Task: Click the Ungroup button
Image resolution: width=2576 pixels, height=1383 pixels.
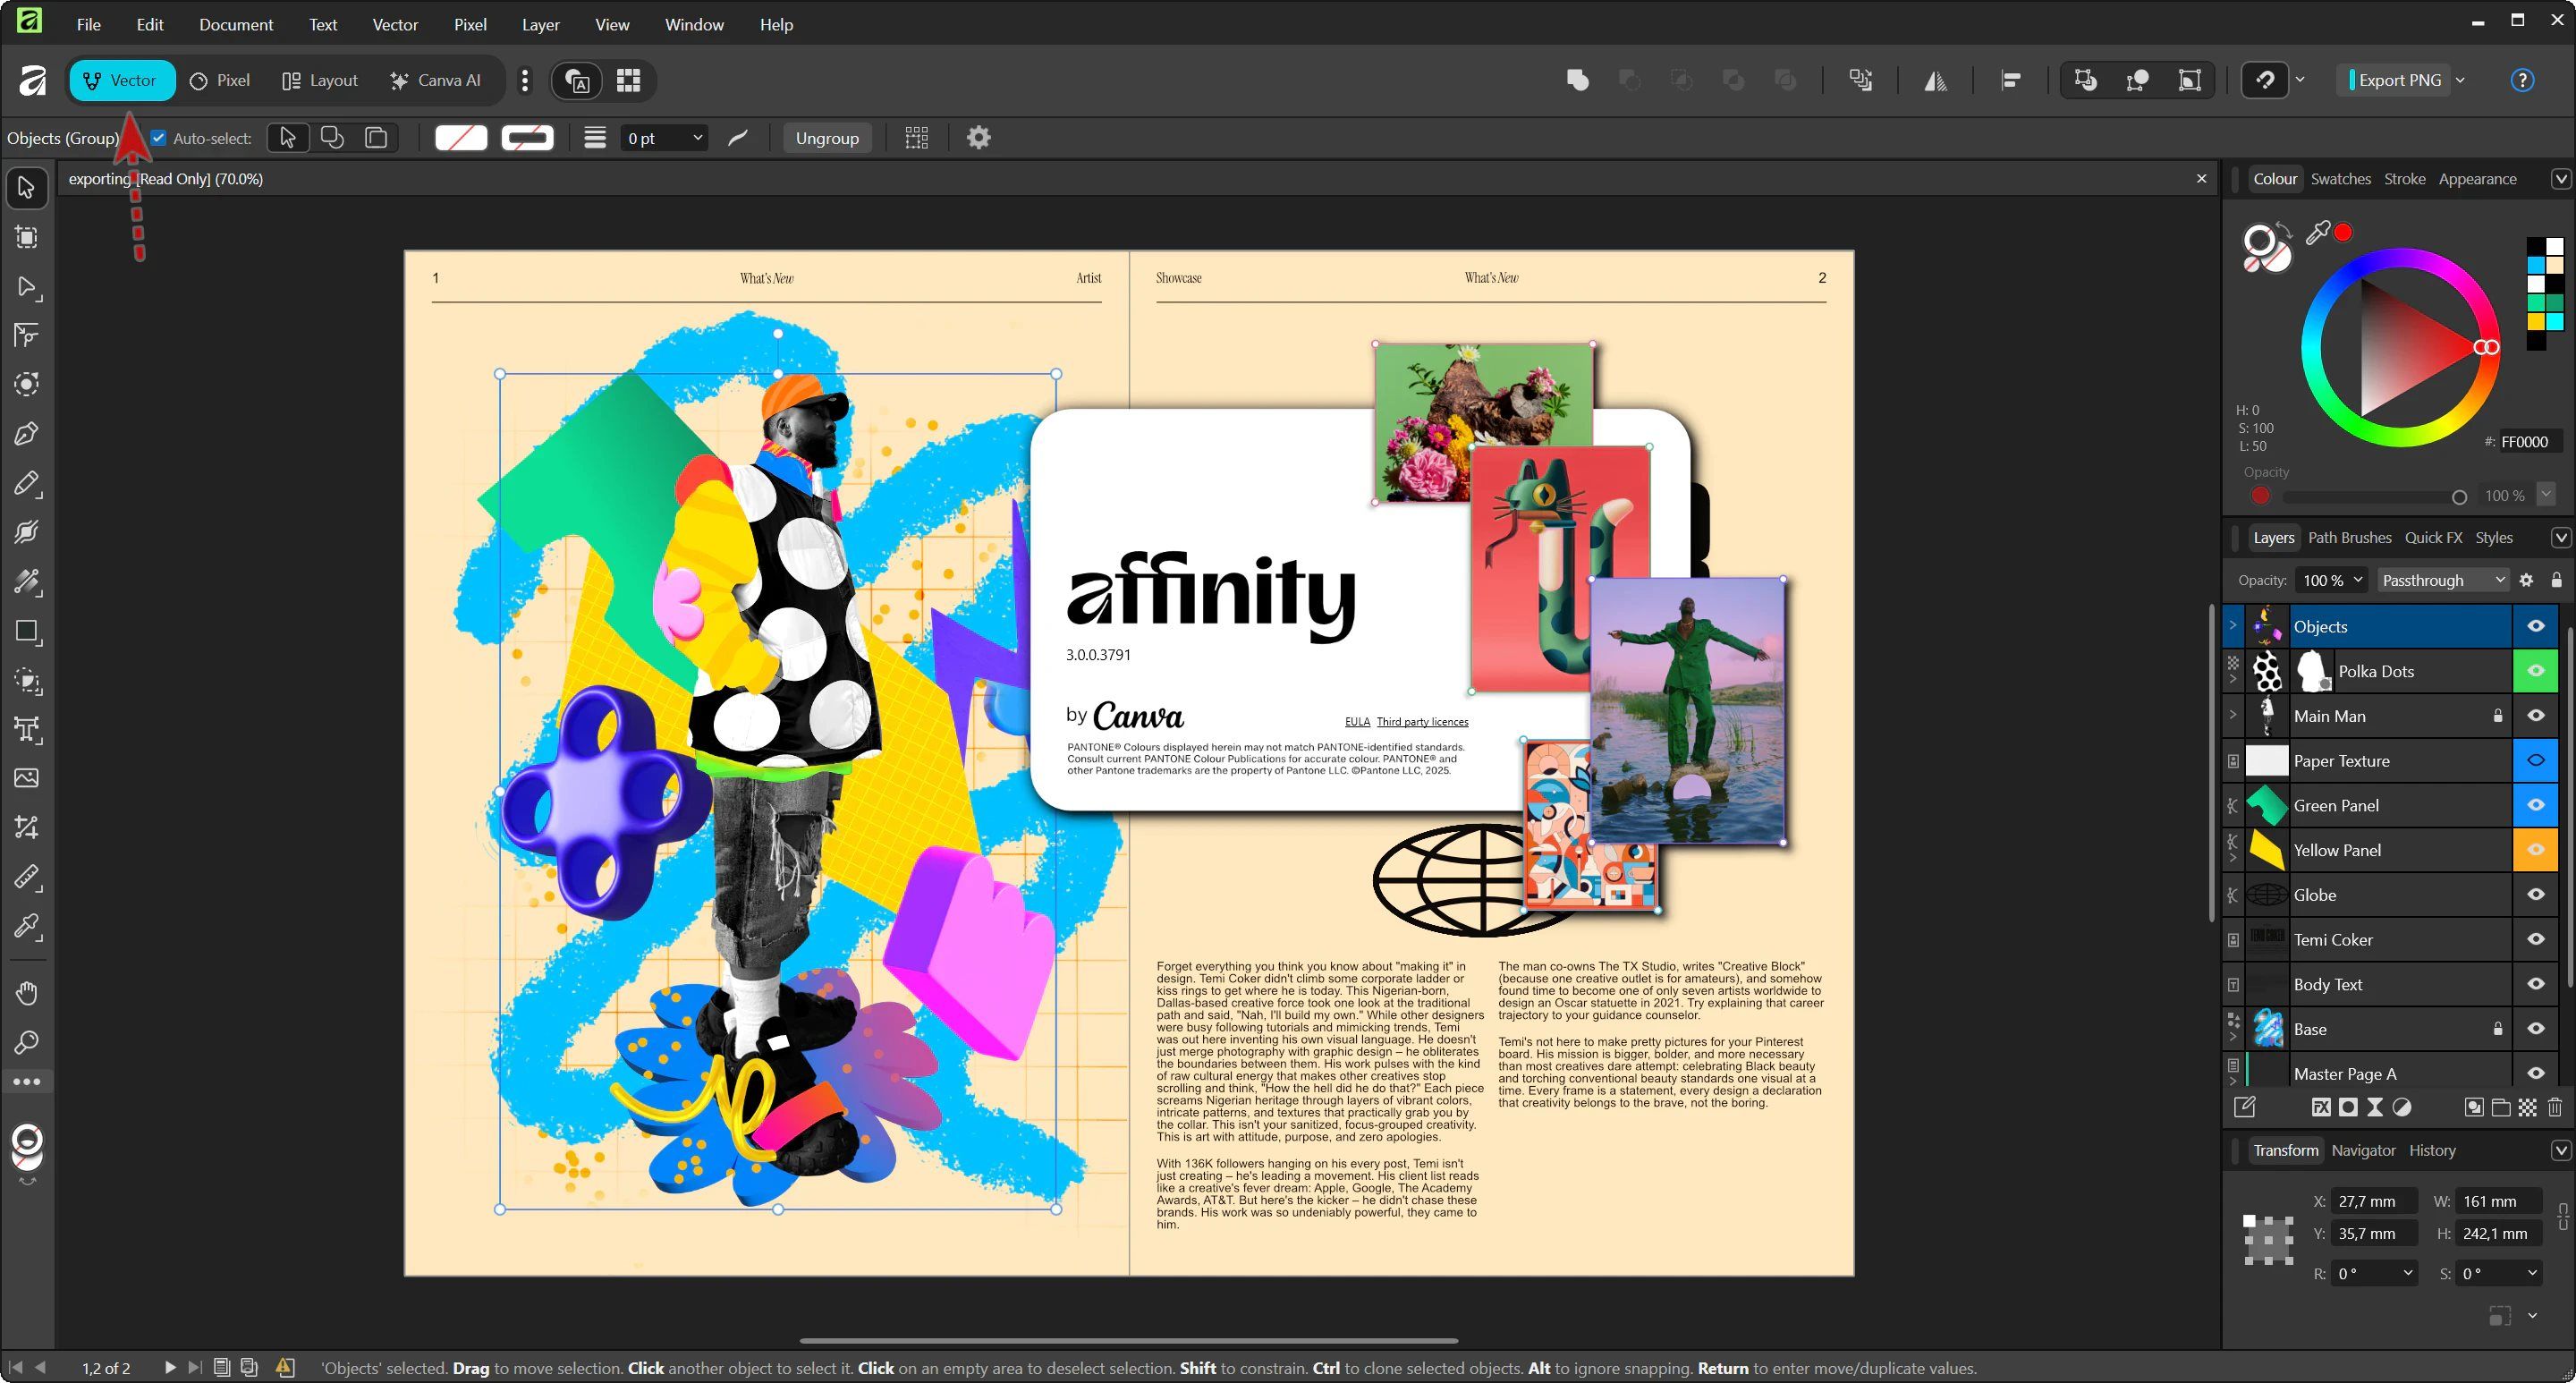Action: (x=827, y=137)
